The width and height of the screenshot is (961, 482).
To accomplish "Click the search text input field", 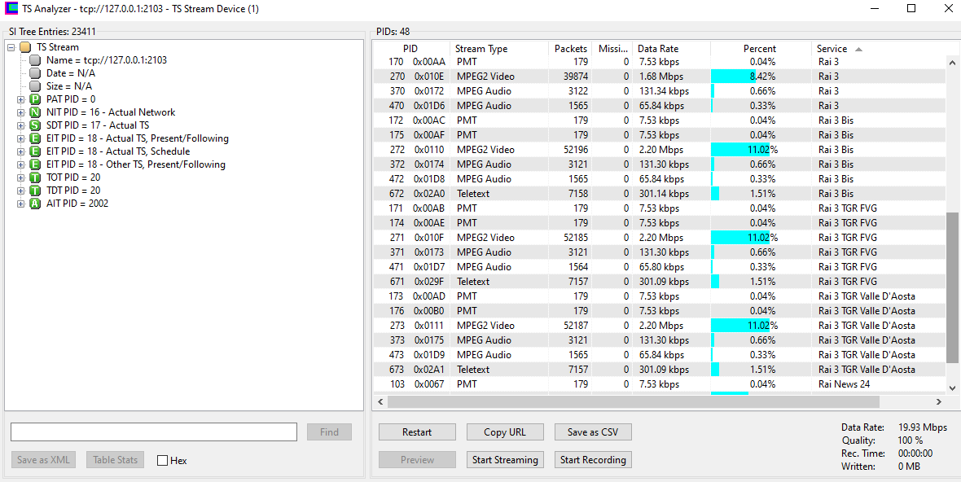I will (x=154, y=432).
